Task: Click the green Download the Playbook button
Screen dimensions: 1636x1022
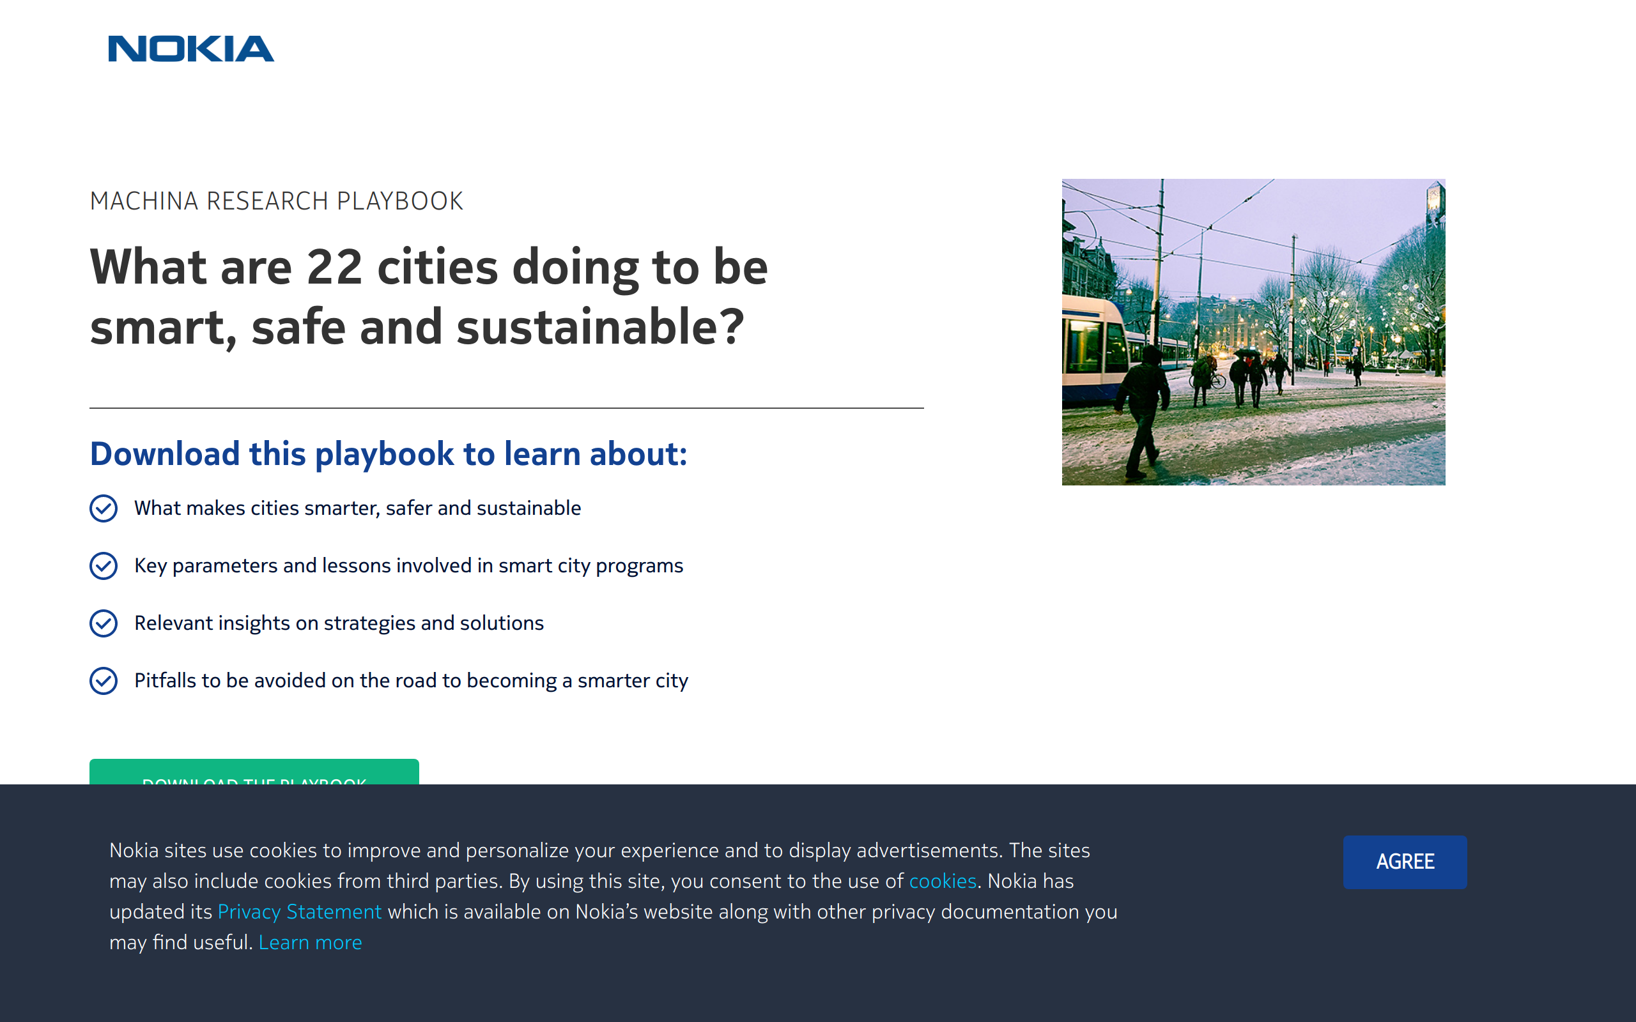Action: [x=254, y=772]
